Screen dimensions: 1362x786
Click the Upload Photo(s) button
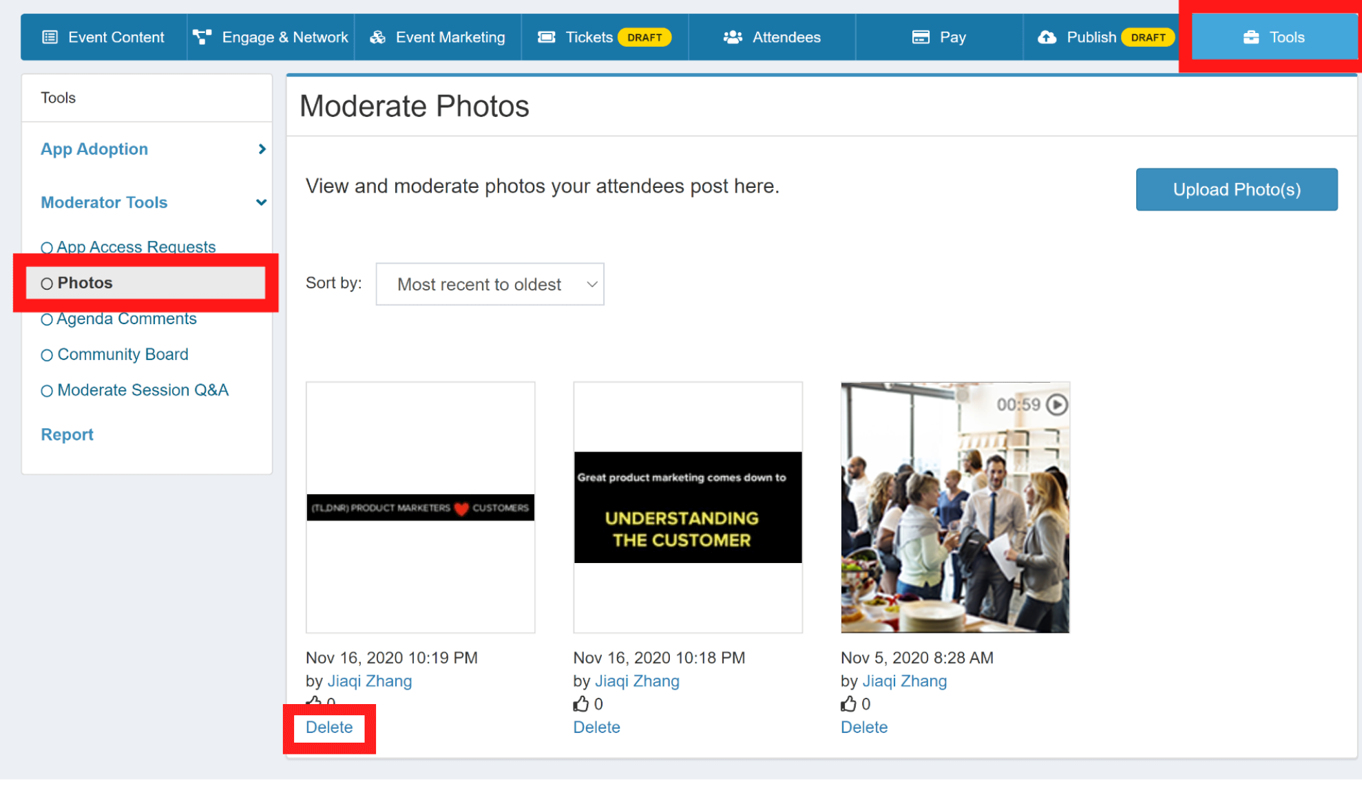1236,189
